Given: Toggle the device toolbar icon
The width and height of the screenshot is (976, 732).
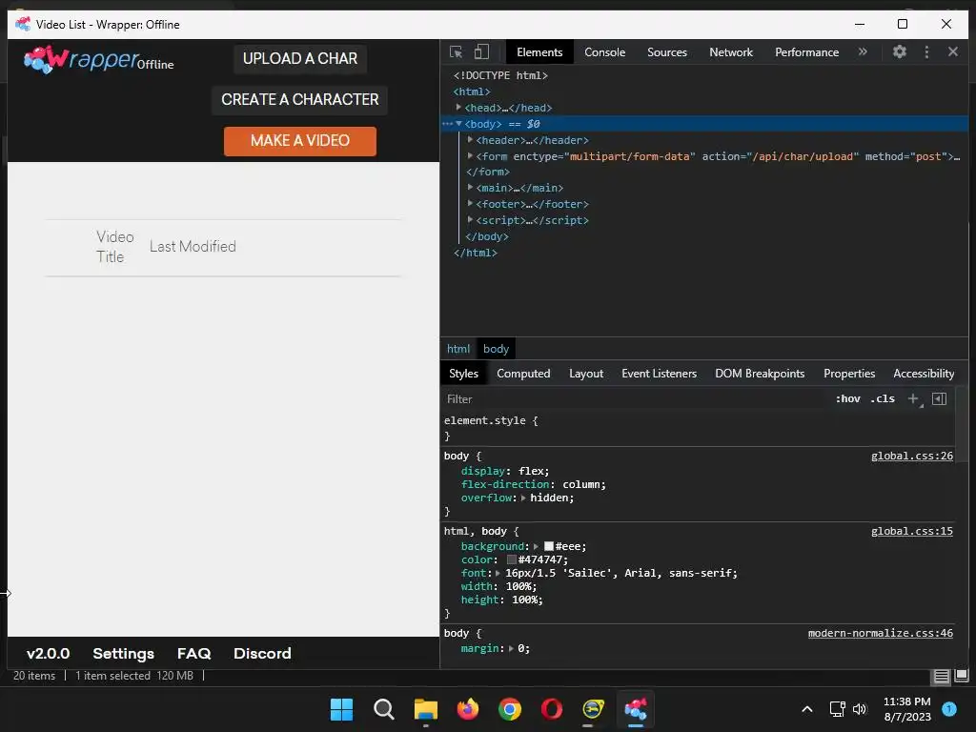Looking at the screenshot, I should click(x=481, y=51).
